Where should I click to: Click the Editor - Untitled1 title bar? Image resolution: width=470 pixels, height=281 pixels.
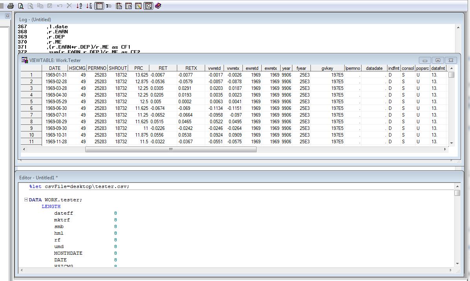coord(239,177)
